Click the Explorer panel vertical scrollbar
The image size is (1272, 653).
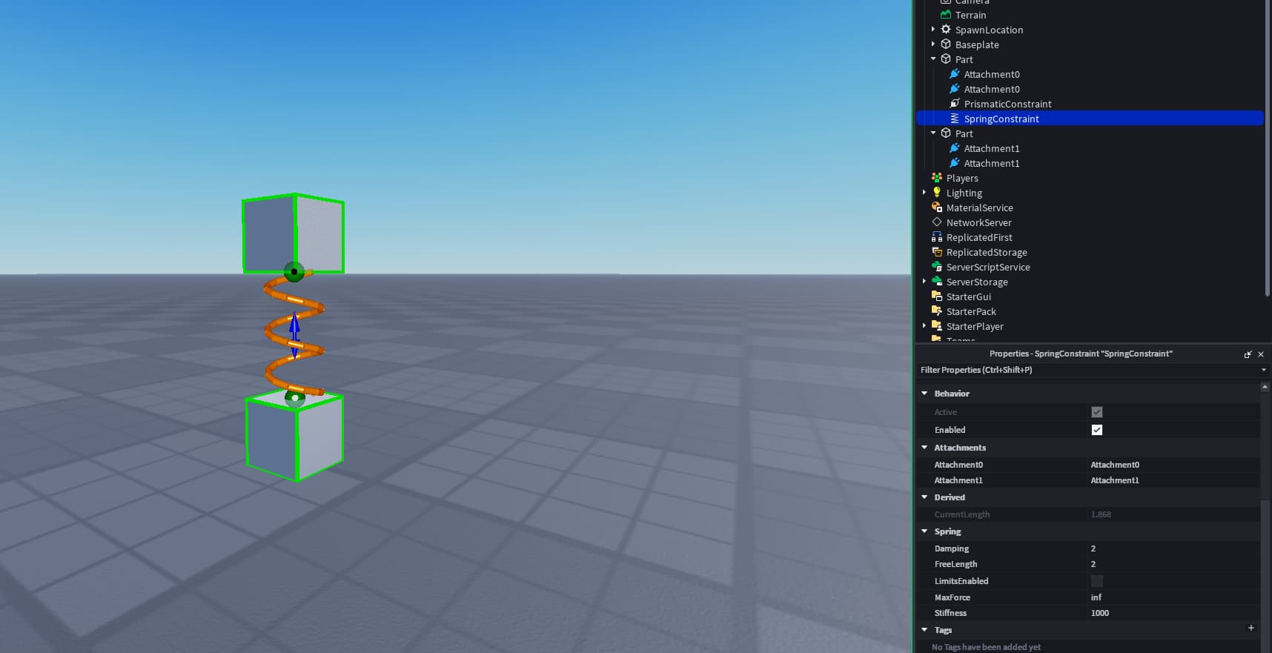[x=1267, y=148]
